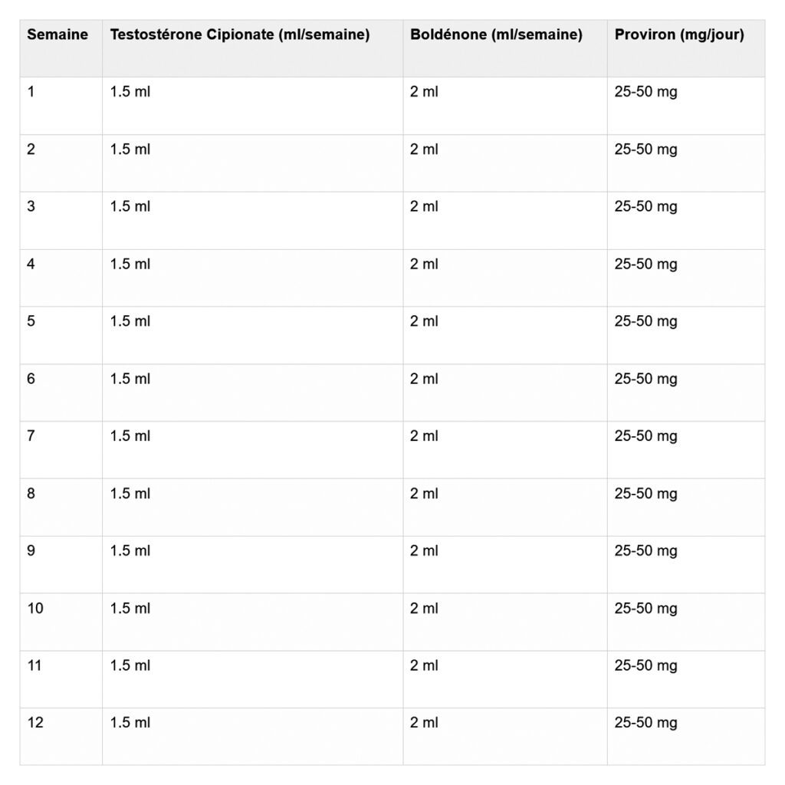Viewport: 785px width, 785px height.
Task: Click week 10 in Semaine column
Action: [35, 609]
